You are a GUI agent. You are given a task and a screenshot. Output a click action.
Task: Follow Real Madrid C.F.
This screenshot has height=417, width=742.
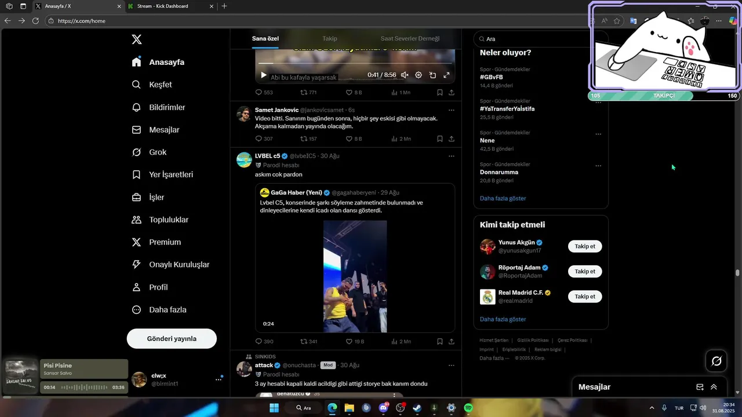(x=585, y=296)
